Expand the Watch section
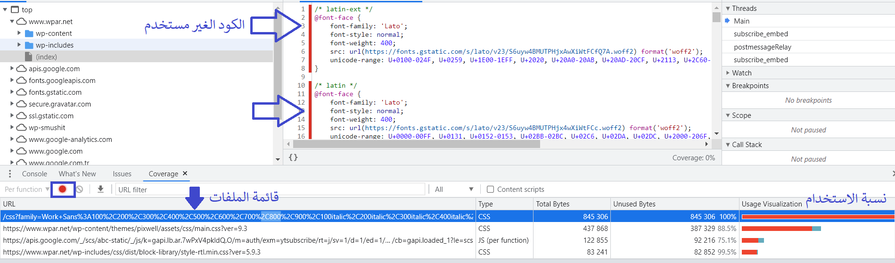 coord(741,73)
